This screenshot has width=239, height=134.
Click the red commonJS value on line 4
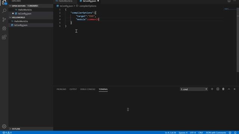pyautogui.click(x=93, y=19)
